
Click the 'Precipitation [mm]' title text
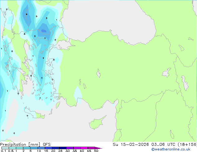click(x=20, y=145)
